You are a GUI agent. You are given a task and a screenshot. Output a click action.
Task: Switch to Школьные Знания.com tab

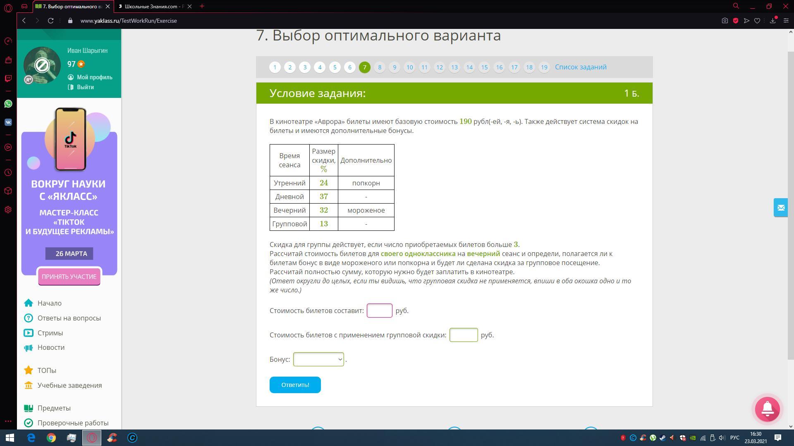click(x=153, y=6)
